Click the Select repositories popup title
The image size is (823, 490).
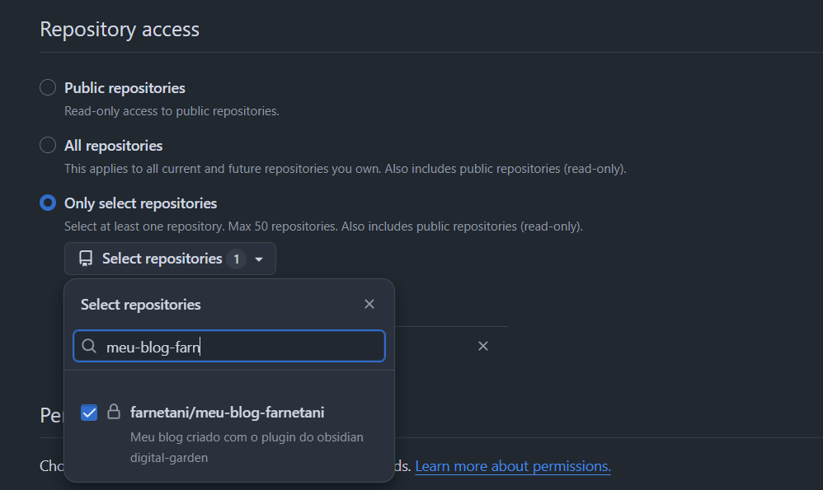(x=140, y=305)
